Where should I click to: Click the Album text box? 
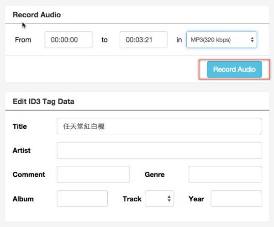pos(82,199)
